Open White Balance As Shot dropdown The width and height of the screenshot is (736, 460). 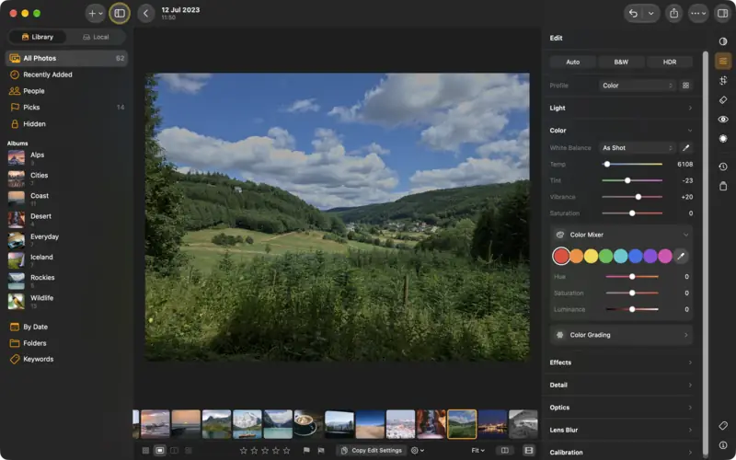point(638,148)
